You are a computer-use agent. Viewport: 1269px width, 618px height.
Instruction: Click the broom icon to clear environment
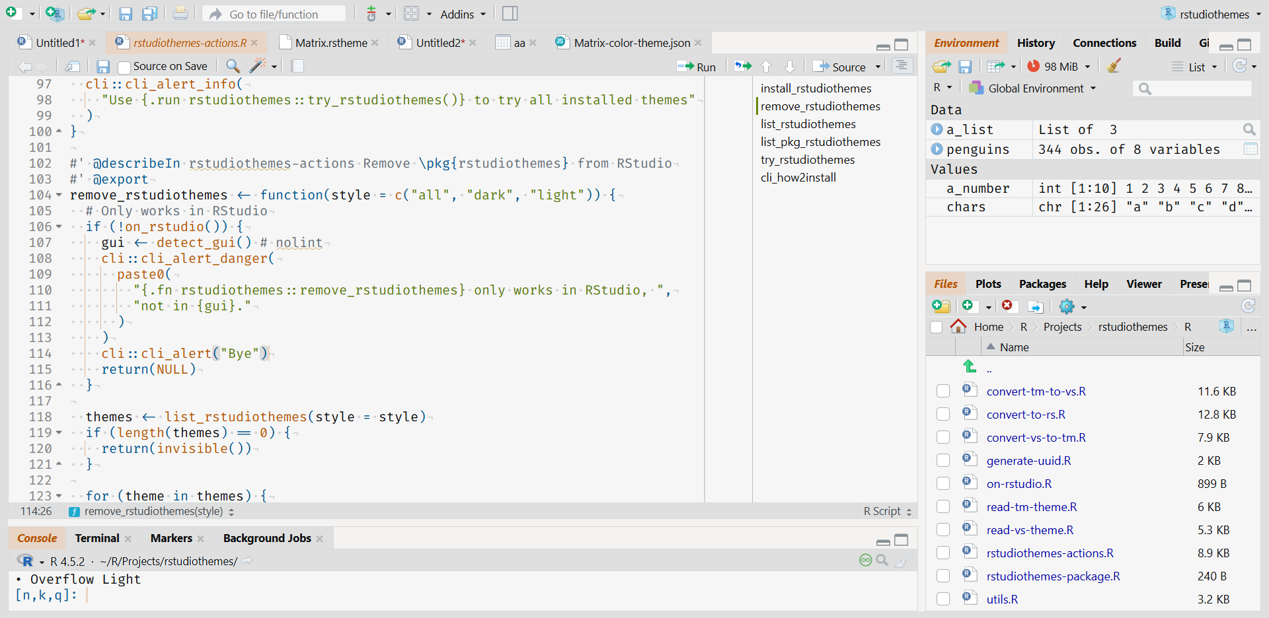pyautogui.click(x=1114, y=66)
